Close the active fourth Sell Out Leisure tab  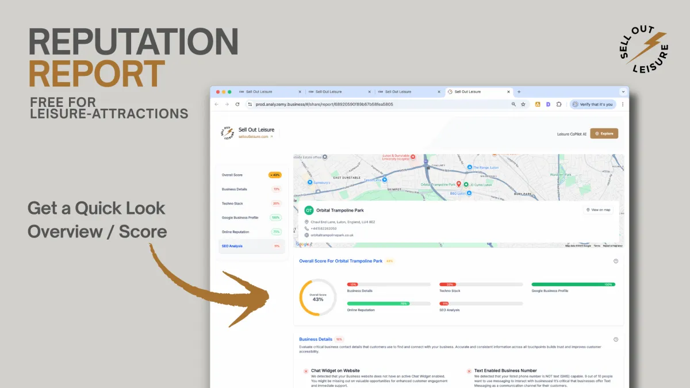pyautogui.click(x=508, y=92)
